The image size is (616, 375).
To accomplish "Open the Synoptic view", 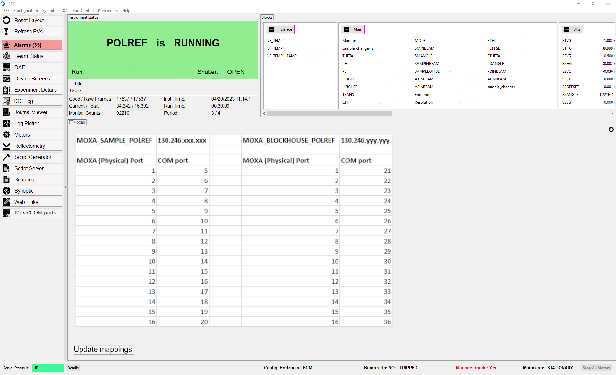I will [x=31, y=190].
